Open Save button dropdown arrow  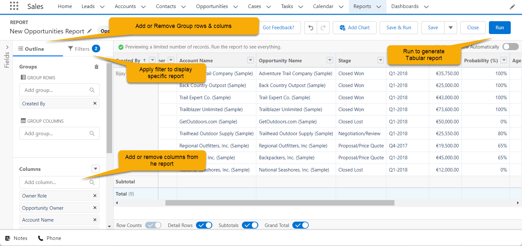click(x=451, y=28)
